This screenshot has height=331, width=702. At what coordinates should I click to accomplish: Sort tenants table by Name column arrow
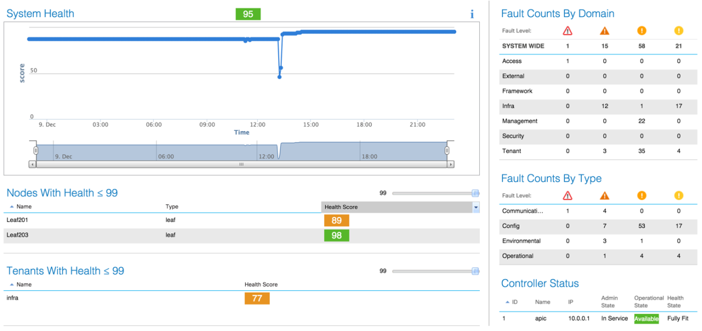click(x=13, y=284)
